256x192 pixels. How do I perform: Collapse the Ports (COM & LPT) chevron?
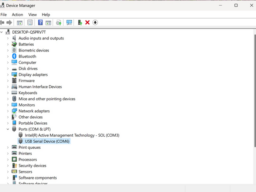point(8,129)
